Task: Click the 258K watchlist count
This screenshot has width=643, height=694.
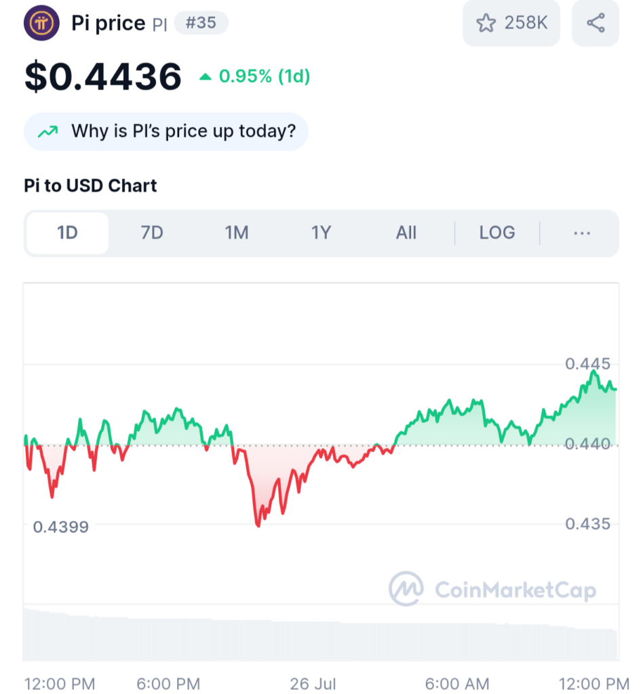Action: pyautogui.click(x=526, y=22)
